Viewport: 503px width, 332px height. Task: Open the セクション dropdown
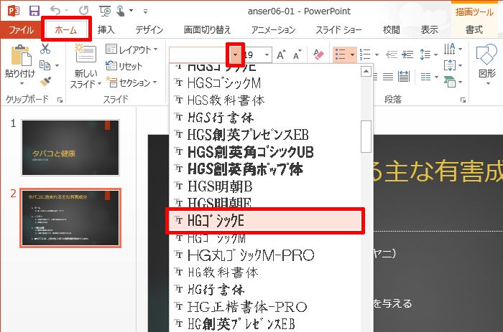[132, 82]
